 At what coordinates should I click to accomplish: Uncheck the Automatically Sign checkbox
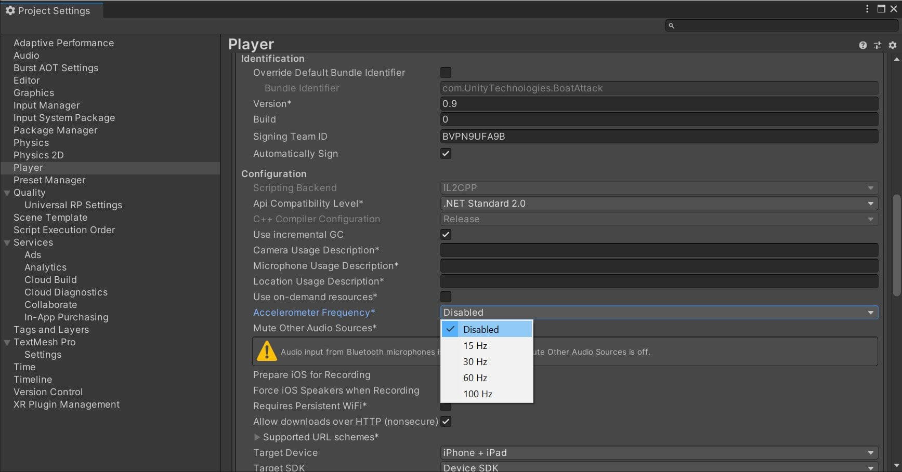point(446,153)
